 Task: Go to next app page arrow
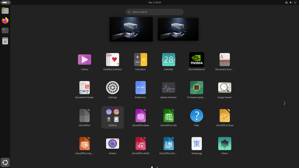(284, 103)
